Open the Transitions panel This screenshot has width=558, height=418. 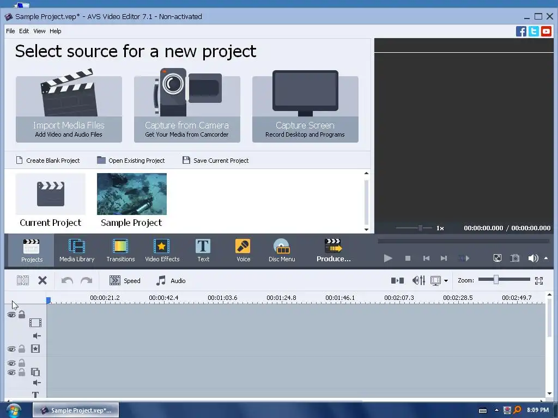pos(120,250)
